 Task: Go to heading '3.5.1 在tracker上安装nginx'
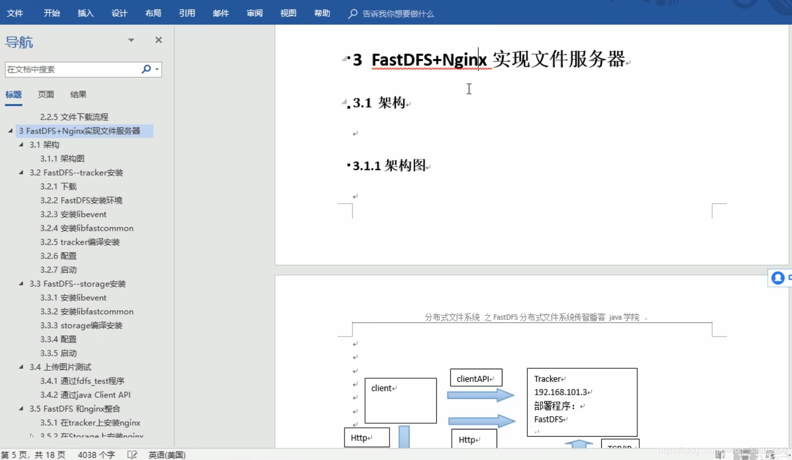pyautogui.click(x=90, y=423)
